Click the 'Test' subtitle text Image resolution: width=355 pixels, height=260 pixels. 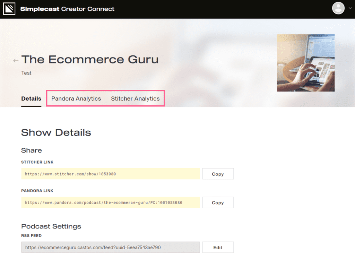[26, 73]
